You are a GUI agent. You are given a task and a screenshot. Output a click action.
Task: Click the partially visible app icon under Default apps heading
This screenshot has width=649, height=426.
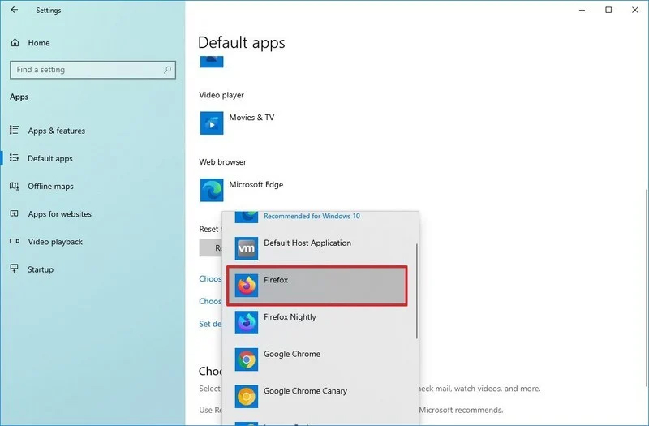[212, 61]
